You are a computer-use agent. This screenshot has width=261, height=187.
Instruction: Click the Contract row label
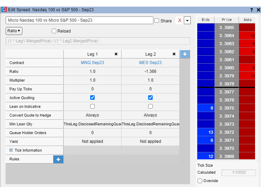coord(17,63)
